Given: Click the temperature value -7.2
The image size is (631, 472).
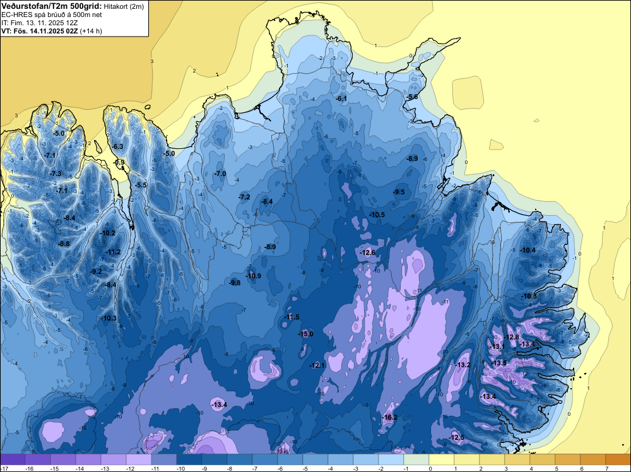Looking at the screenshot, I should point(244,197).
